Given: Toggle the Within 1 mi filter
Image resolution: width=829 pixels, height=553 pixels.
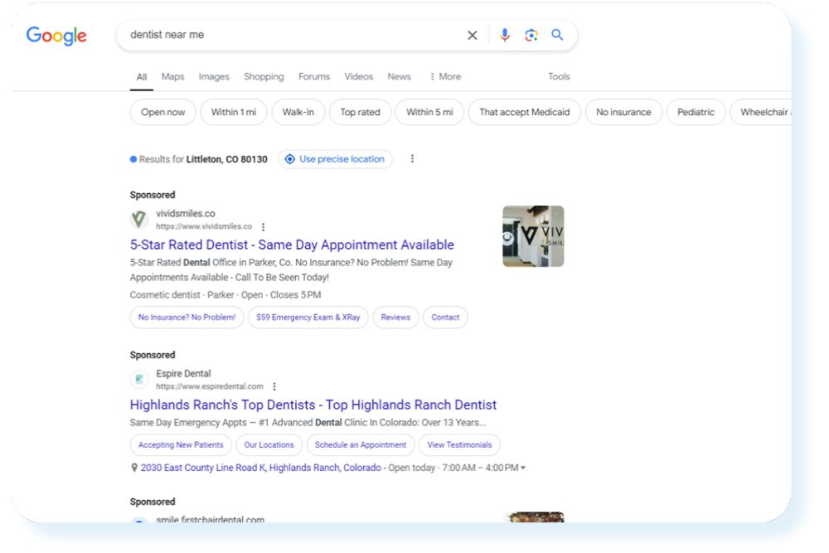Looking at the screenshot, I should 234,112.
